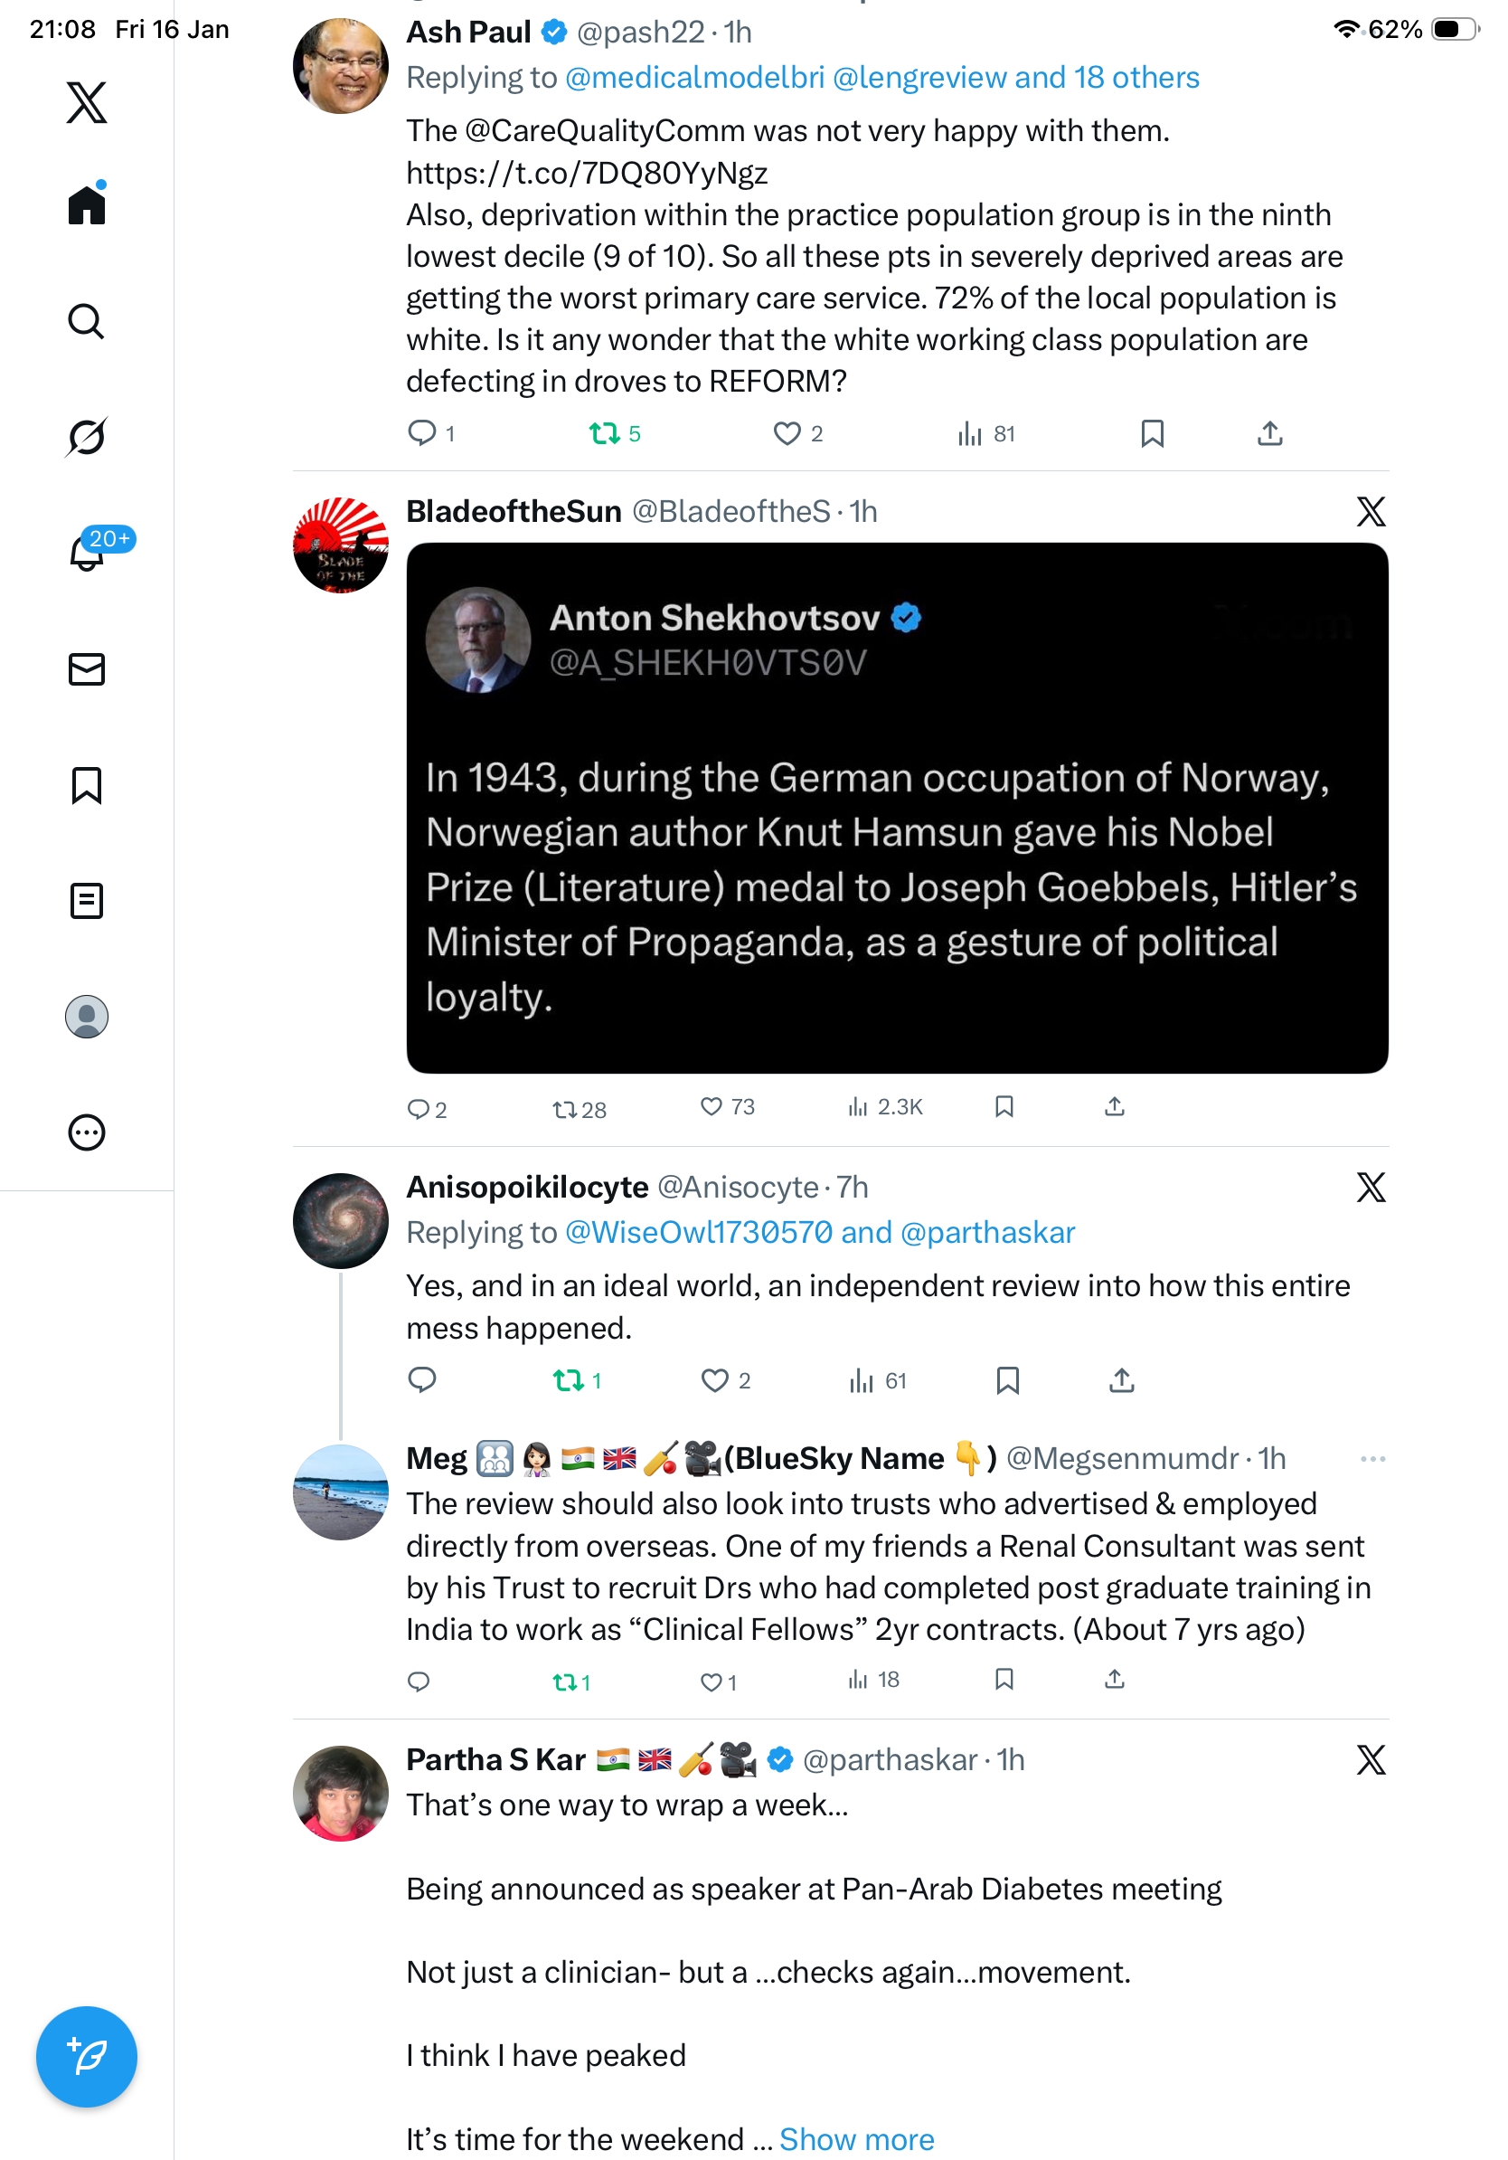This screenshot has width=1508, height=2160.
Task: Share Meg's tweet via share icon
Action: click(1114, 1680)
